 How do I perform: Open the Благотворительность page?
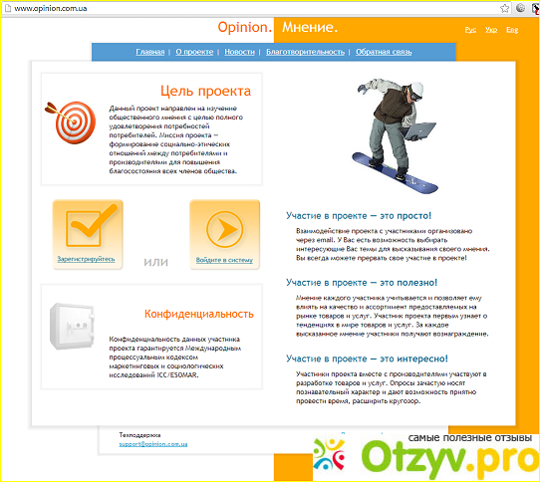point(305,52)
